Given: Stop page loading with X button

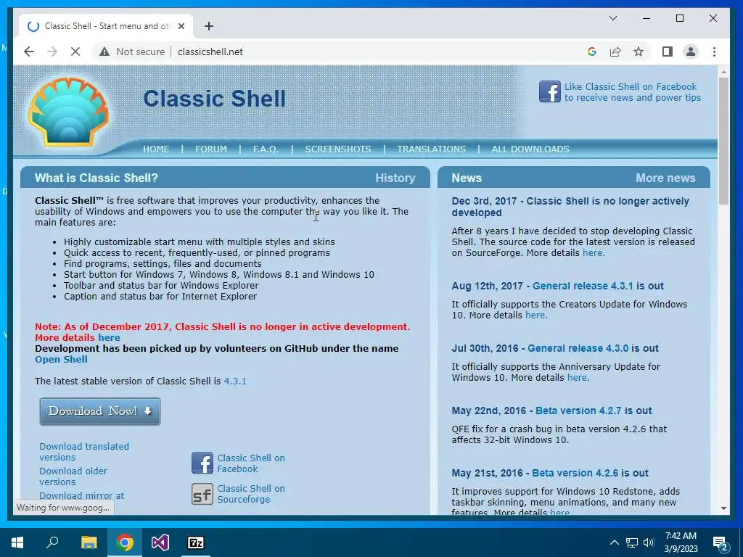Looking at the screenshot, I should 75,51.
